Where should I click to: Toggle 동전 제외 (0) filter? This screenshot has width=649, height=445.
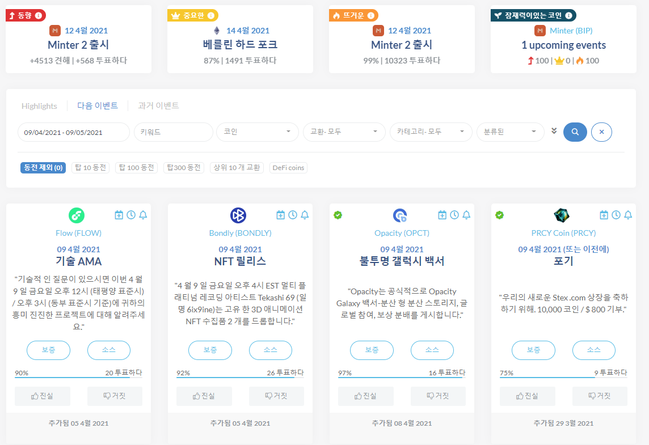[x=43, y=167]
